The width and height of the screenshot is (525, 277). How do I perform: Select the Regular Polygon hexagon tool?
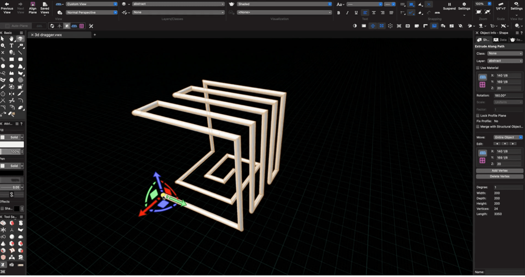[x=11, y=80]
